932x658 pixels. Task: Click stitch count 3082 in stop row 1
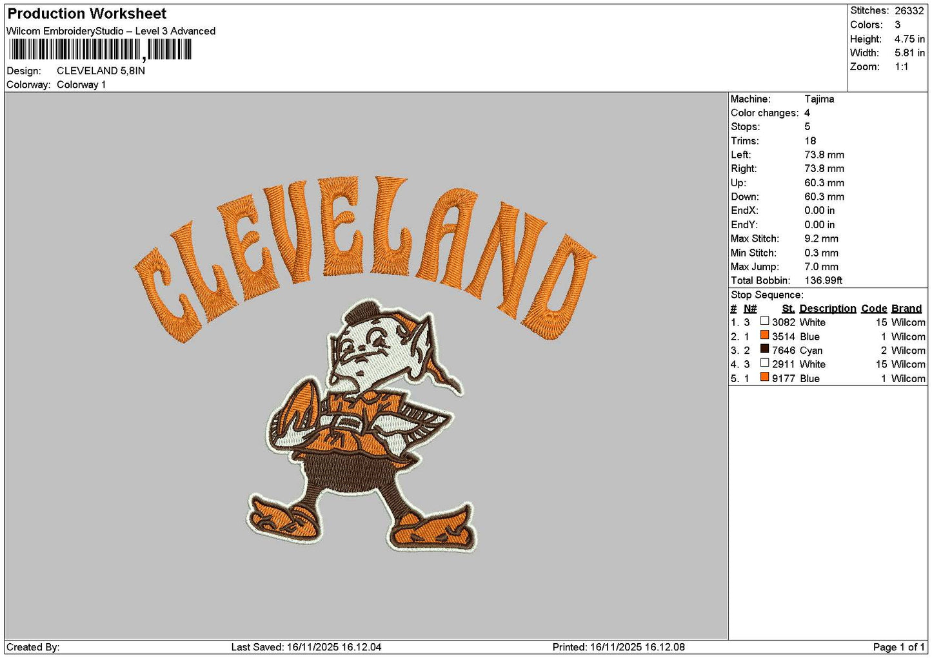784,323
